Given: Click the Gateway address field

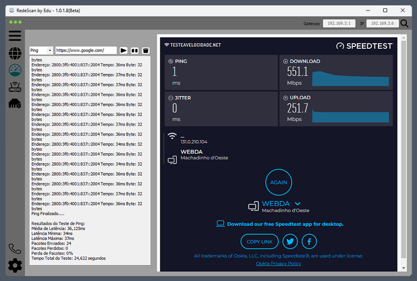Looking at the screenshot, I should [x=339, y=24].
